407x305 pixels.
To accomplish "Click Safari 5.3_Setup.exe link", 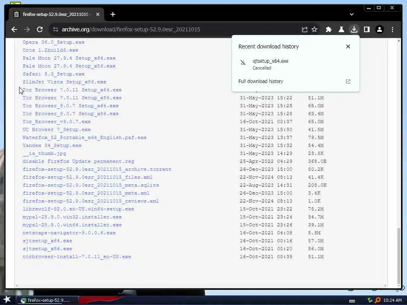I will click(54, 74).
